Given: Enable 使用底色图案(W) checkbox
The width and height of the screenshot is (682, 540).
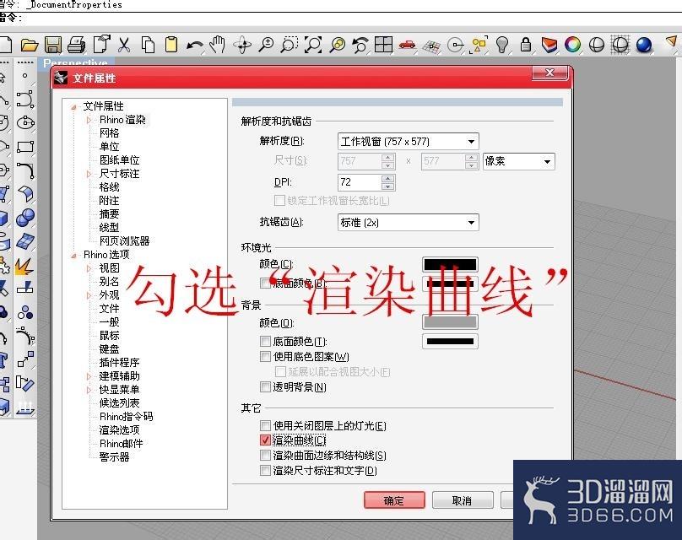Looking at the screenshot, I should 265,357.
